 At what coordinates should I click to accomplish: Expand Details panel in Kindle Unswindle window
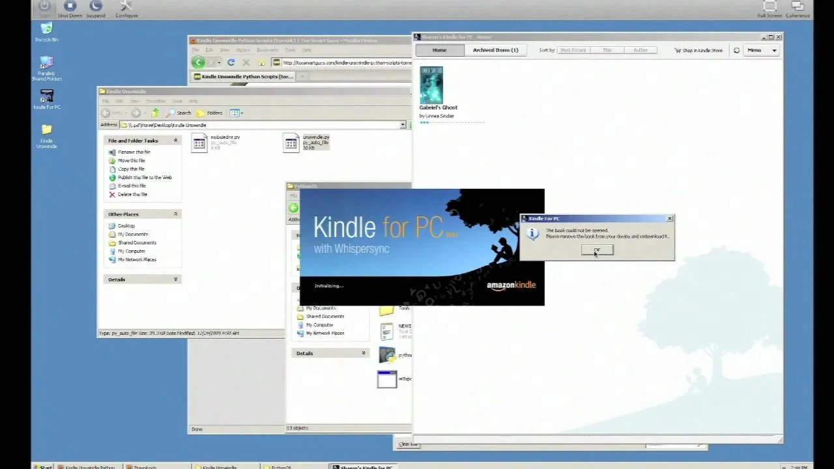click(x=175, y=279)
